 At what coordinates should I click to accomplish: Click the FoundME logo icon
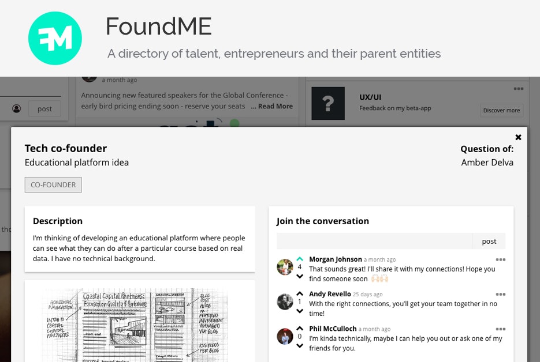coord(55,38)
